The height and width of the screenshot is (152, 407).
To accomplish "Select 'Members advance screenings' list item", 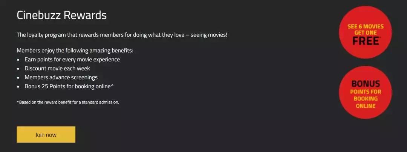I will pyautogui.click(x=61, y=77).
